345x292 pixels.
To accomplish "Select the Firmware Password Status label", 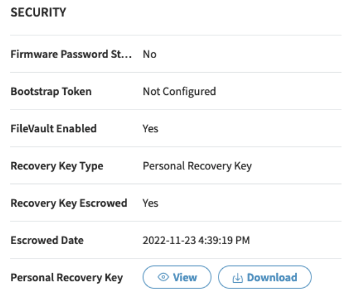I will 71,54.
